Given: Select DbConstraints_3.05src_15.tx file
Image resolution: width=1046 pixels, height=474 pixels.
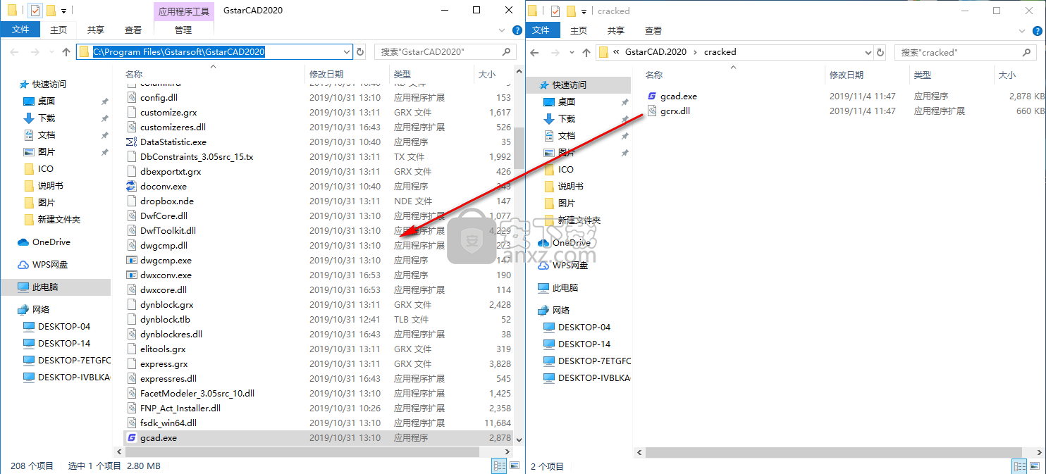Looking at the screenshot, I should (197, 157).
